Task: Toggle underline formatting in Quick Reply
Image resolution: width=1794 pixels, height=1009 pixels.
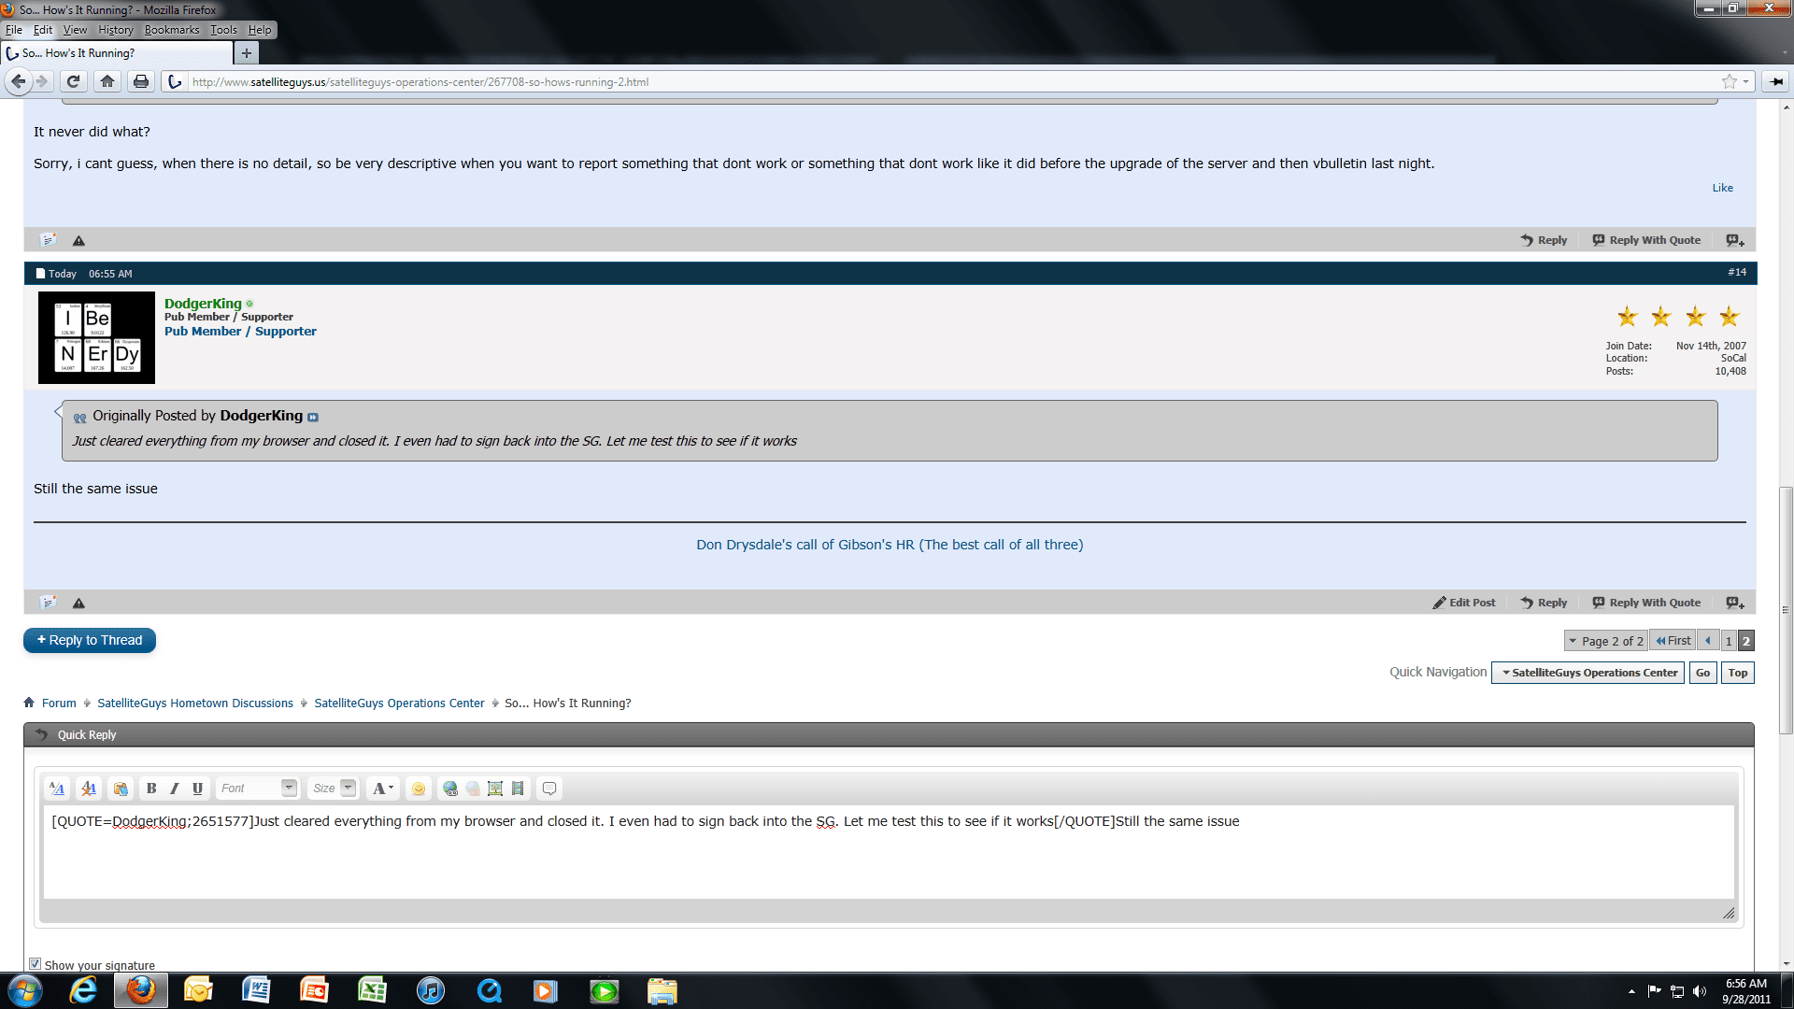Action: tap(197, 789)
